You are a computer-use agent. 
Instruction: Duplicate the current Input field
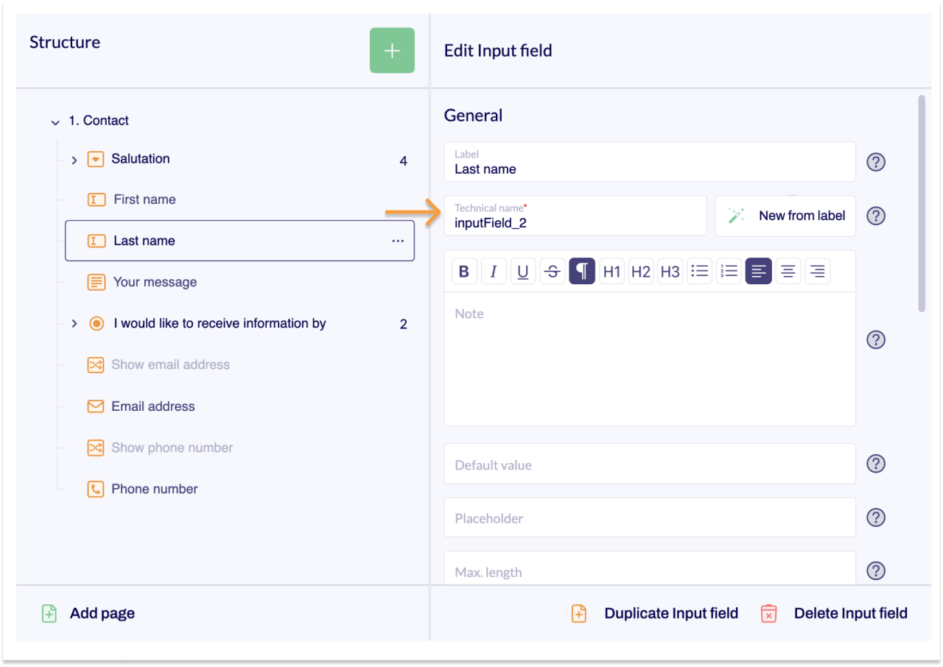(671, 613)
